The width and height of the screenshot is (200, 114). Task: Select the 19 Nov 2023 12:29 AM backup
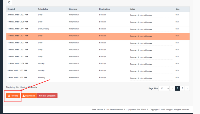pos(98,23)
